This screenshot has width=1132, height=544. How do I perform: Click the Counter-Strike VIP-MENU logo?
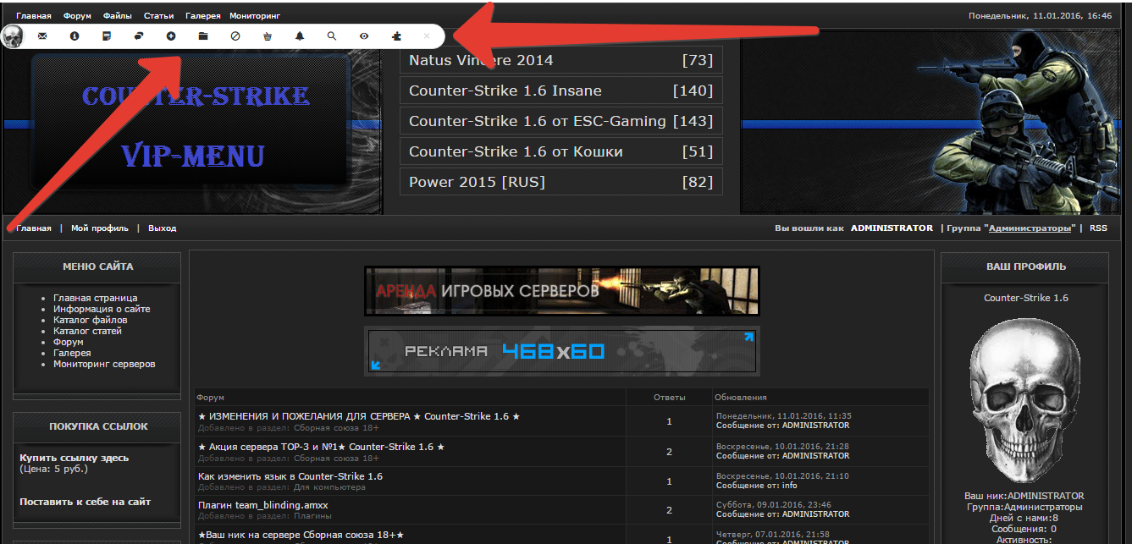coord(191,122)
